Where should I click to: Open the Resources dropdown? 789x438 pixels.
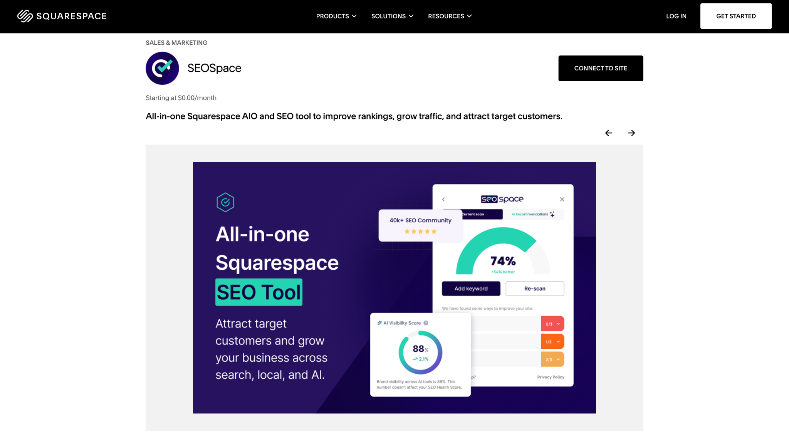(x=450, y=16)
